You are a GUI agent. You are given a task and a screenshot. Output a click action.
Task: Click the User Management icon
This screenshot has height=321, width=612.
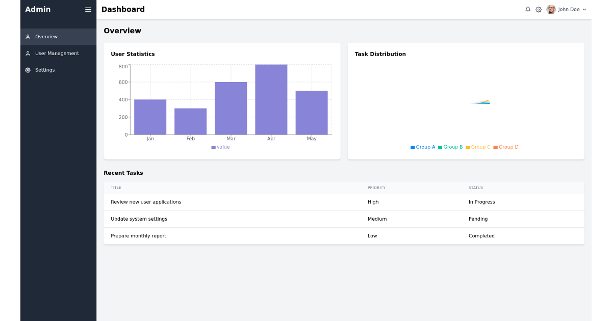tap(28, 53)
